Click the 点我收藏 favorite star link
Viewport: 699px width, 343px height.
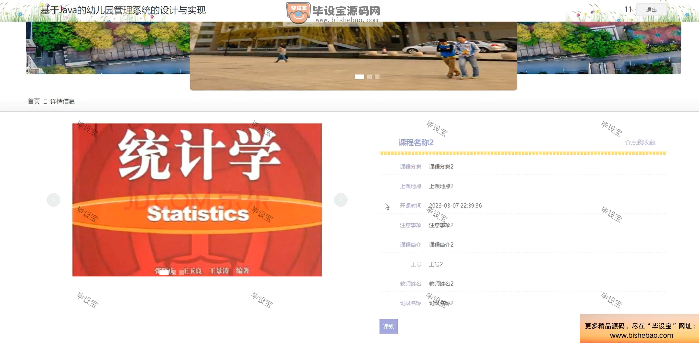640,142
